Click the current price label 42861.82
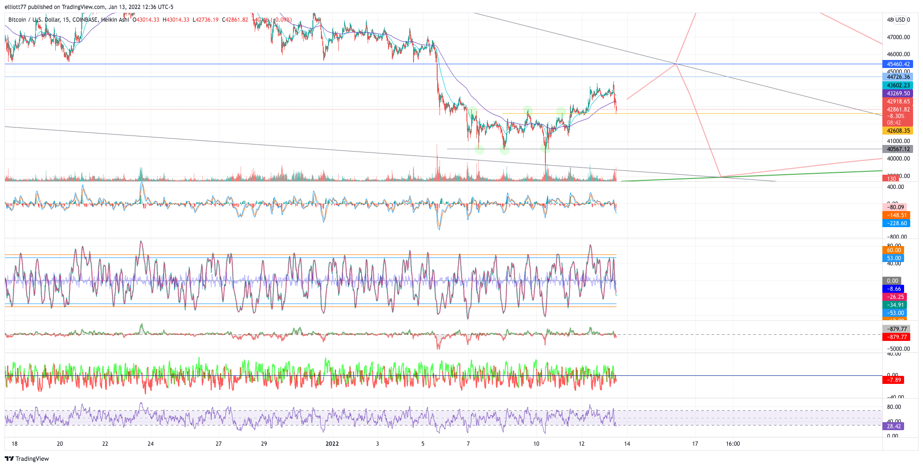The width and height of the screenshot is (923, 467). coord(897,110)
